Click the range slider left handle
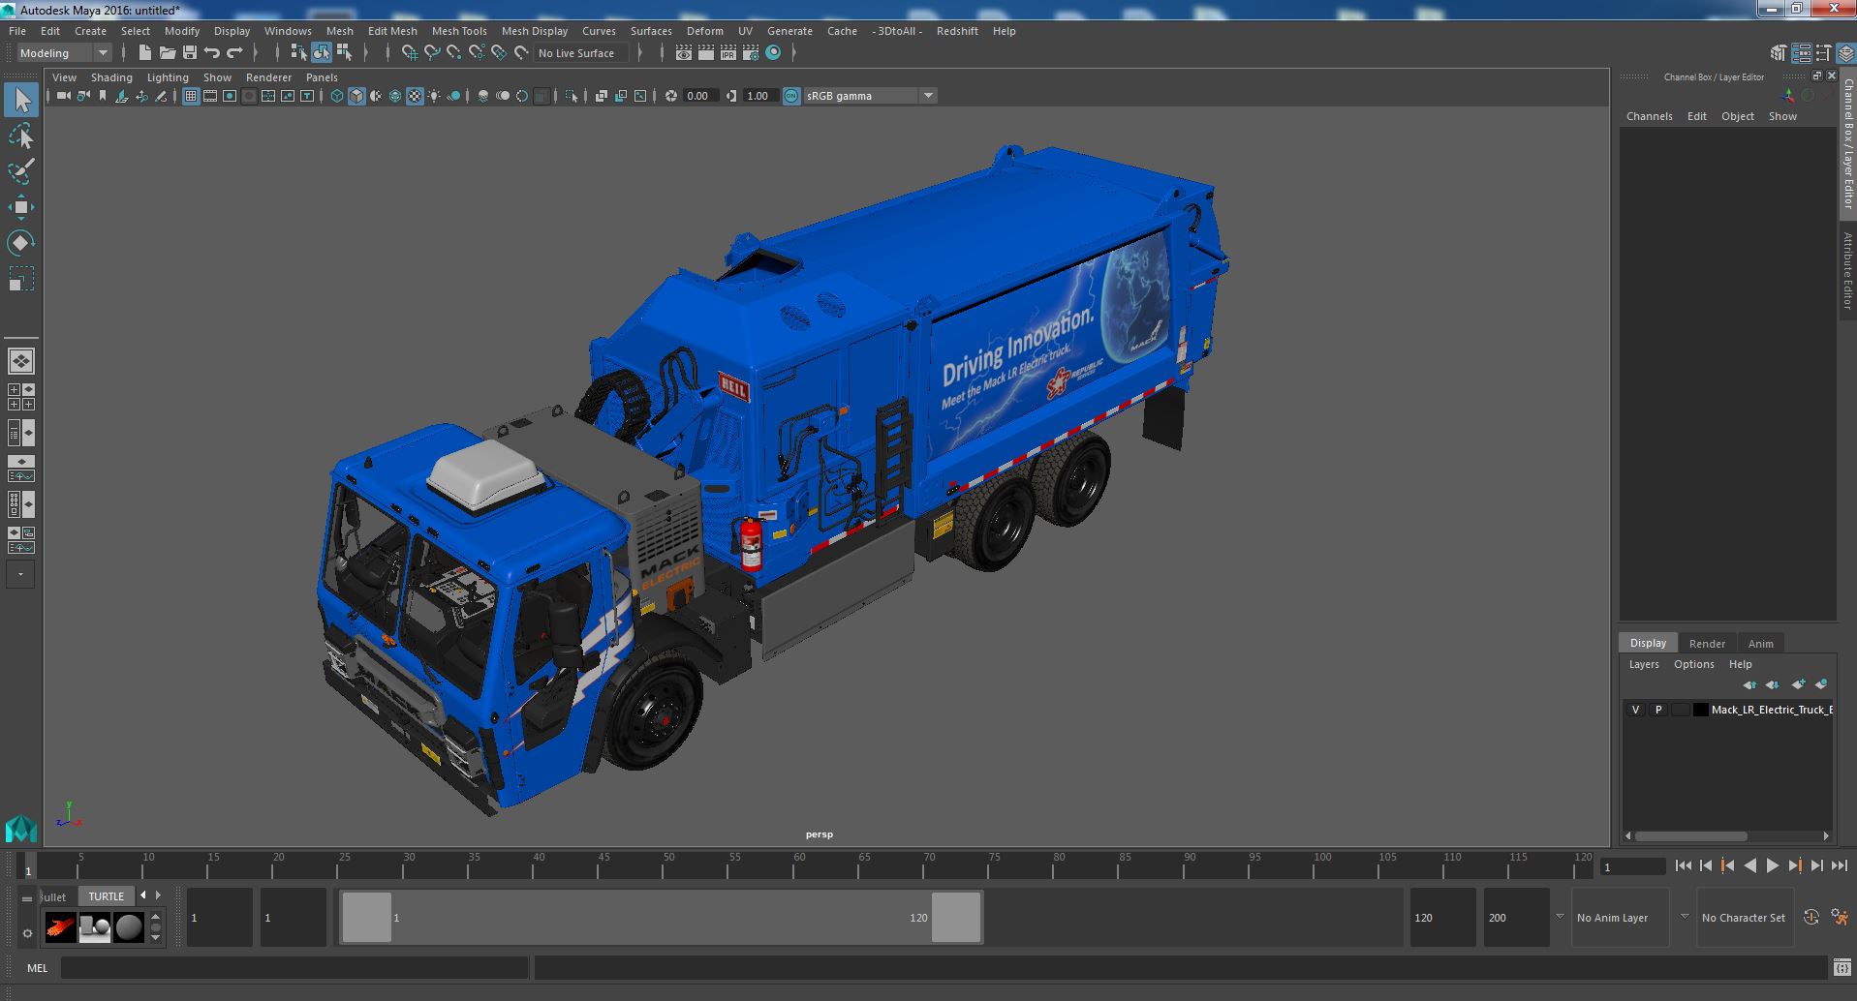 (367, 917)
